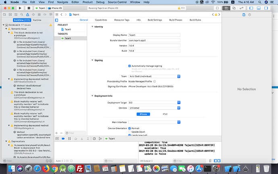This screenshot has width=278, height=174.
Task: Toggle the variables view pane
Action: point(216,161)
